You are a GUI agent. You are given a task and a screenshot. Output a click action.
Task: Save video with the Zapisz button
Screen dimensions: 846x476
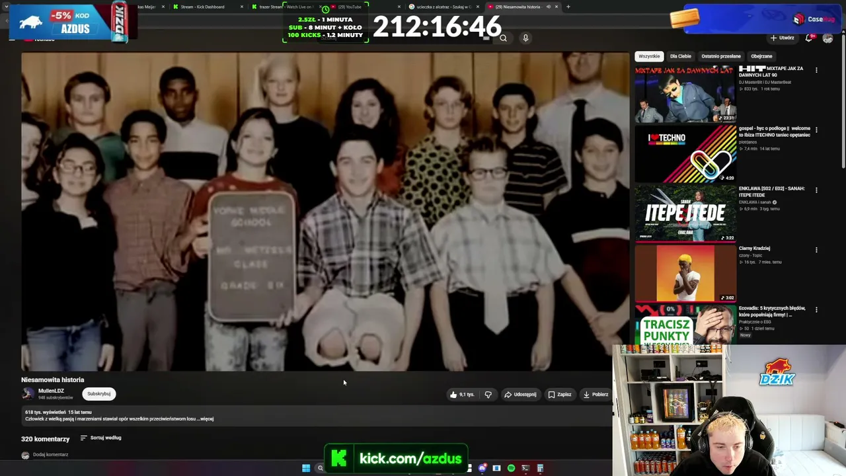tap(559, 395)
